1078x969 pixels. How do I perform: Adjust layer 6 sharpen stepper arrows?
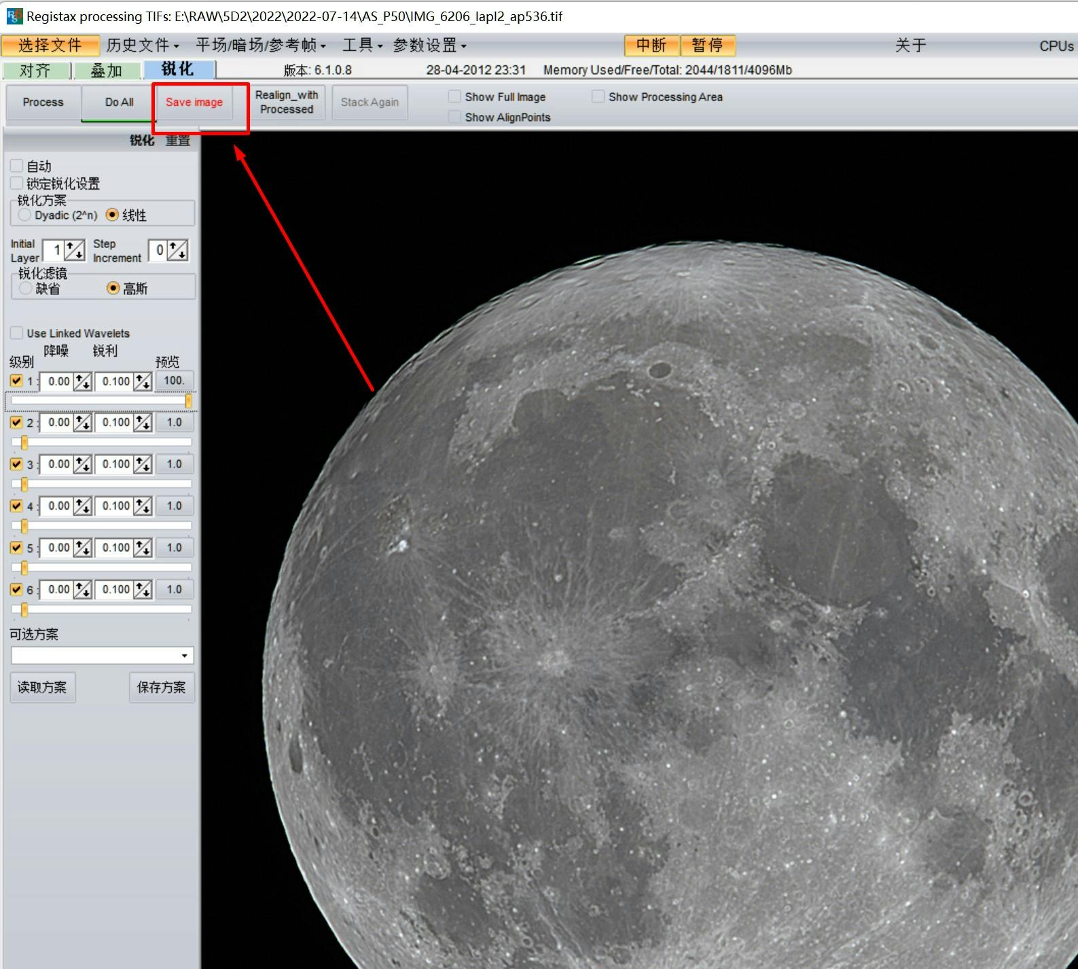click(143, 590)
